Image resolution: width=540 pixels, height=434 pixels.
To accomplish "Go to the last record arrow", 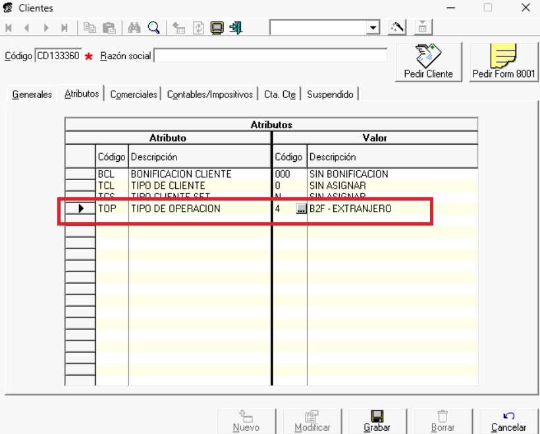I will click(x=65, y=28).
